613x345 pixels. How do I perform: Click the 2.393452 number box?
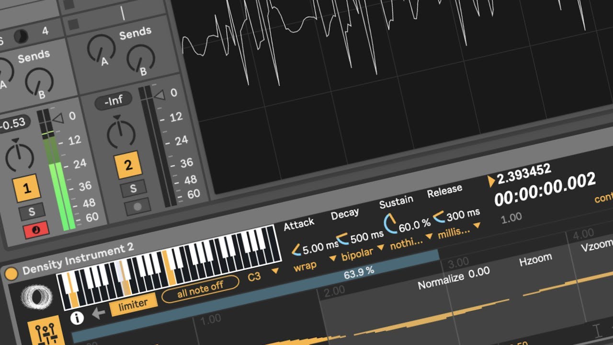524,174
